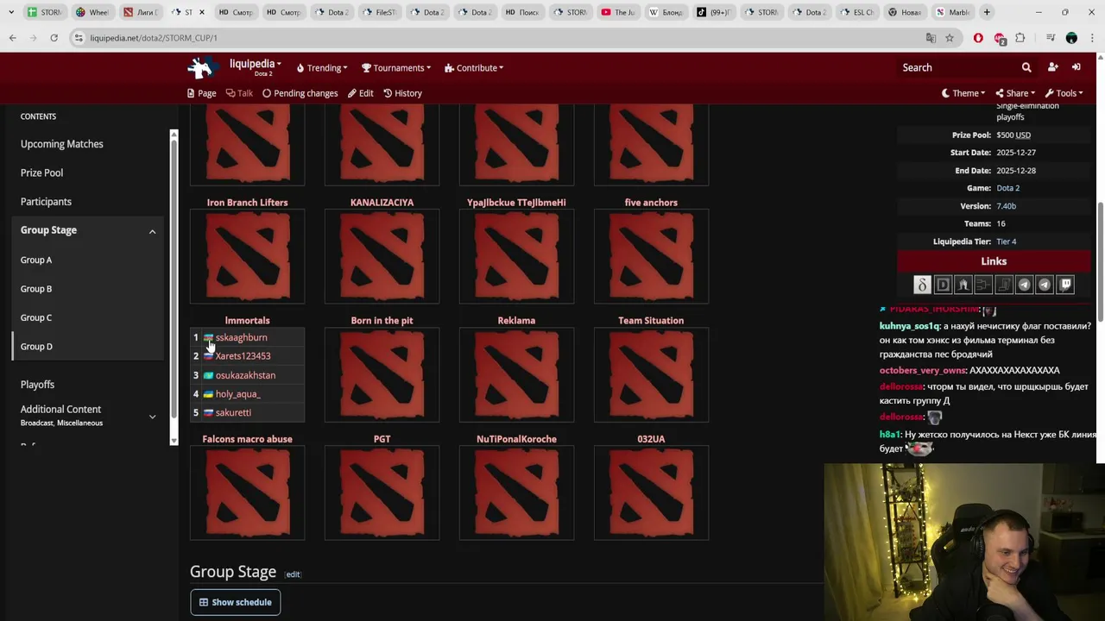Expand the Tournaments menu
Screen dimensions: 1105x621
(x=397, y=68)
